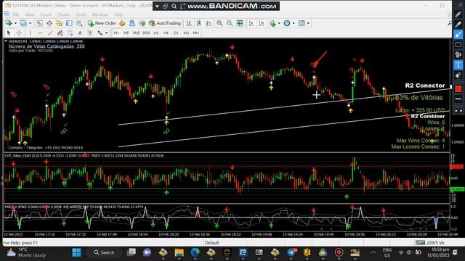This screenshot has height=261, width=465.
Task: Toggle AutoTrading on or off
Action: [165, 23]
